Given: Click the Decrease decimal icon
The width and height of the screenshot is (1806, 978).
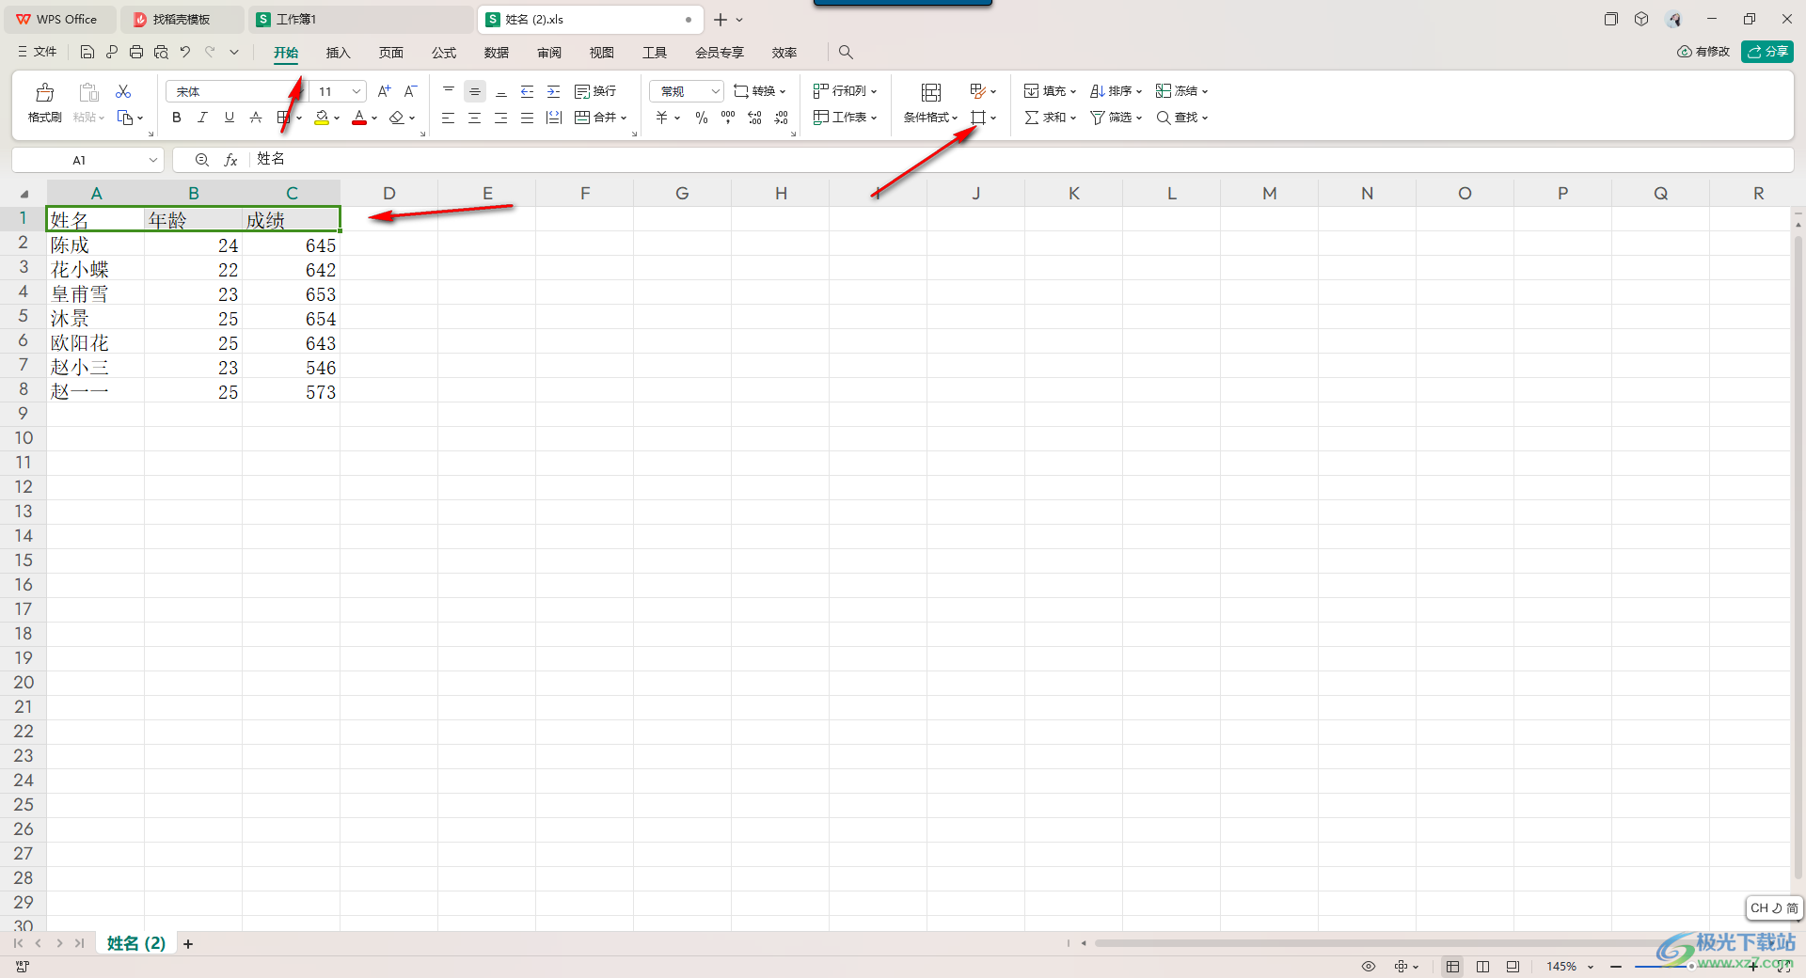Looking at the screenshot, I should click(781, 118).
